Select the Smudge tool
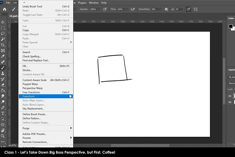 [3, 96]
